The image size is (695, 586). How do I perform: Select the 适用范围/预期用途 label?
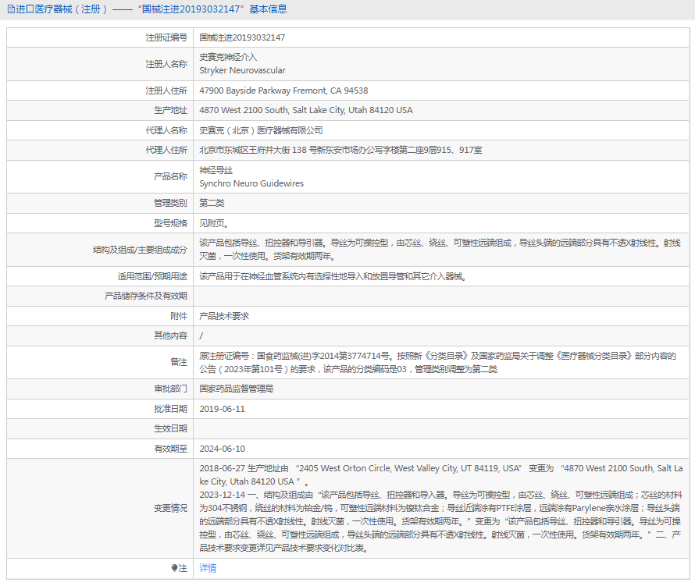pyautogui.click(x=152, y=277)
